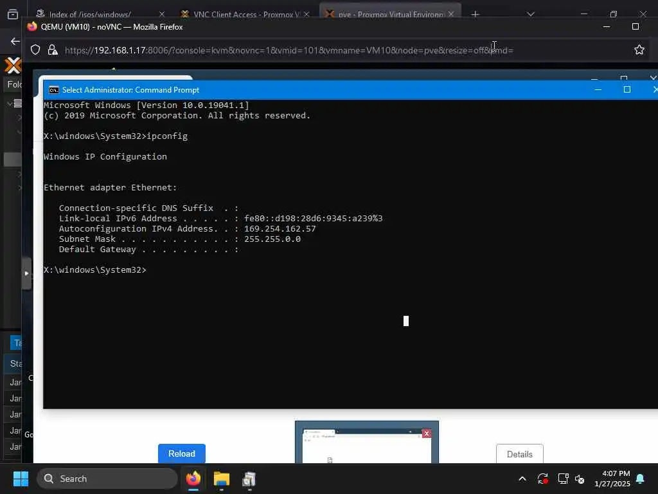
Task: Click the taskbar Search box
Action: (x=107, y=479)
